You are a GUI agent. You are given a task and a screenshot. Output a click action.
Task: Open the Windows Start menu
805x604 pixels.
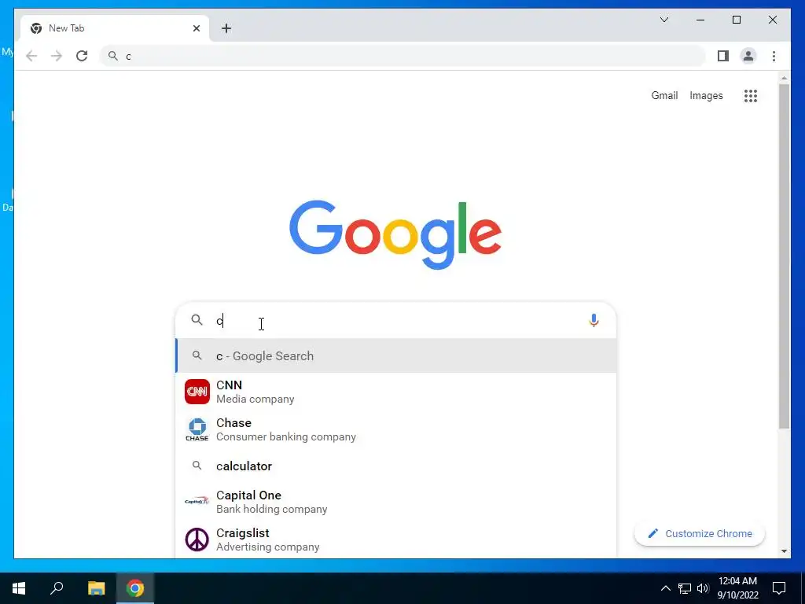(19, 588)
